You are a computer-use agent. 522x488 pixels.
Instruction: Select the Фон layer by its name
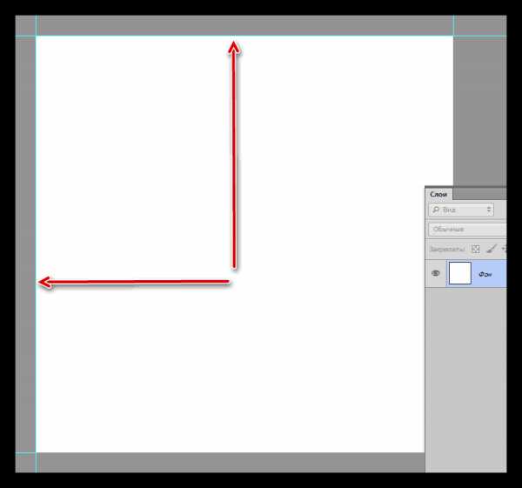pos(485,275)
